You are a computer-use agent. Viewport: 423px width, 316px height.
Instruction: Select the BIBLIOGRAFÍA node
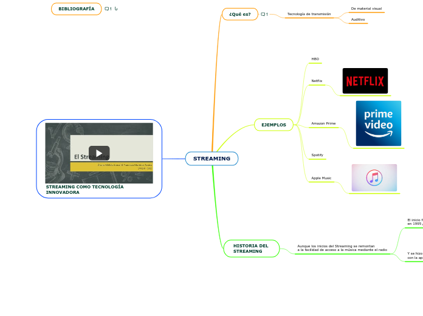pos(76,9)
